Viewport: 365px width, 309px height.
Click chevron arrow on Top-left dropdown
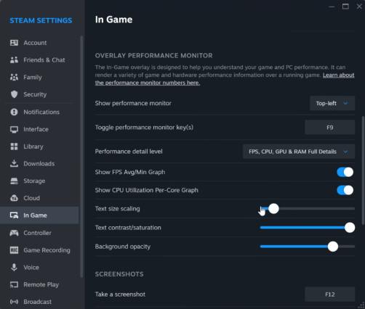pyautogui.click(x=345, y=104)
